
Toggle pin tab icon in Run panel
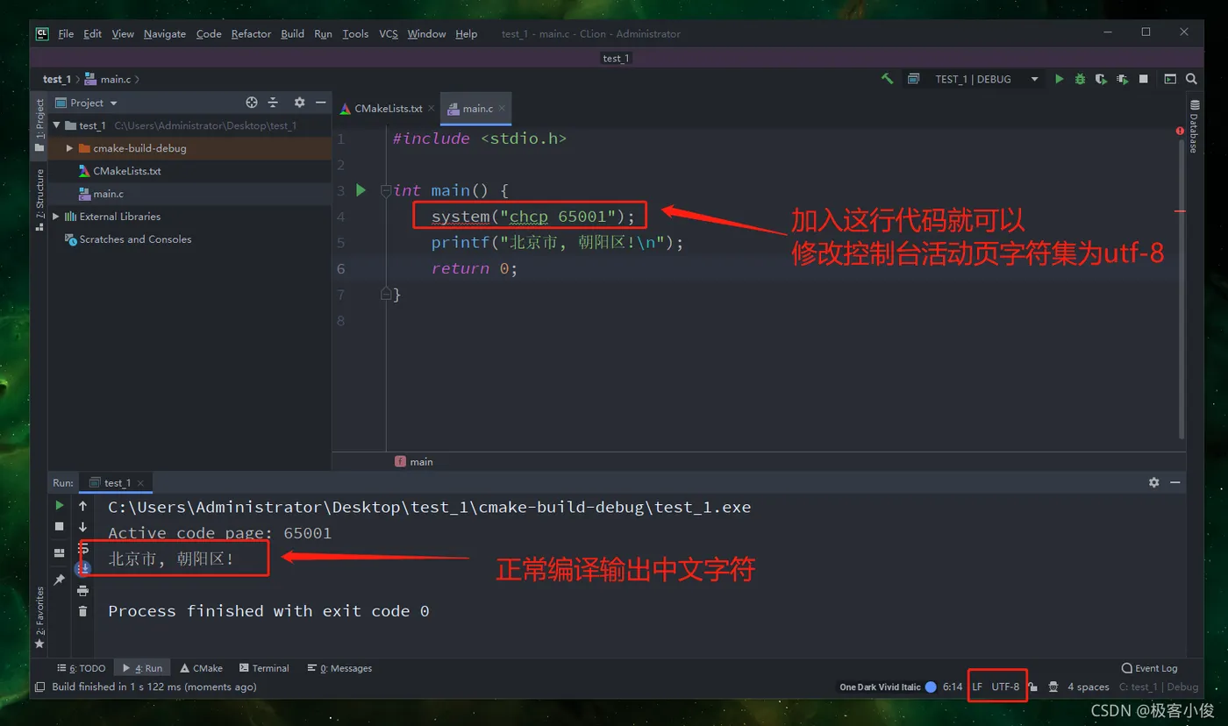click(59, 580)
